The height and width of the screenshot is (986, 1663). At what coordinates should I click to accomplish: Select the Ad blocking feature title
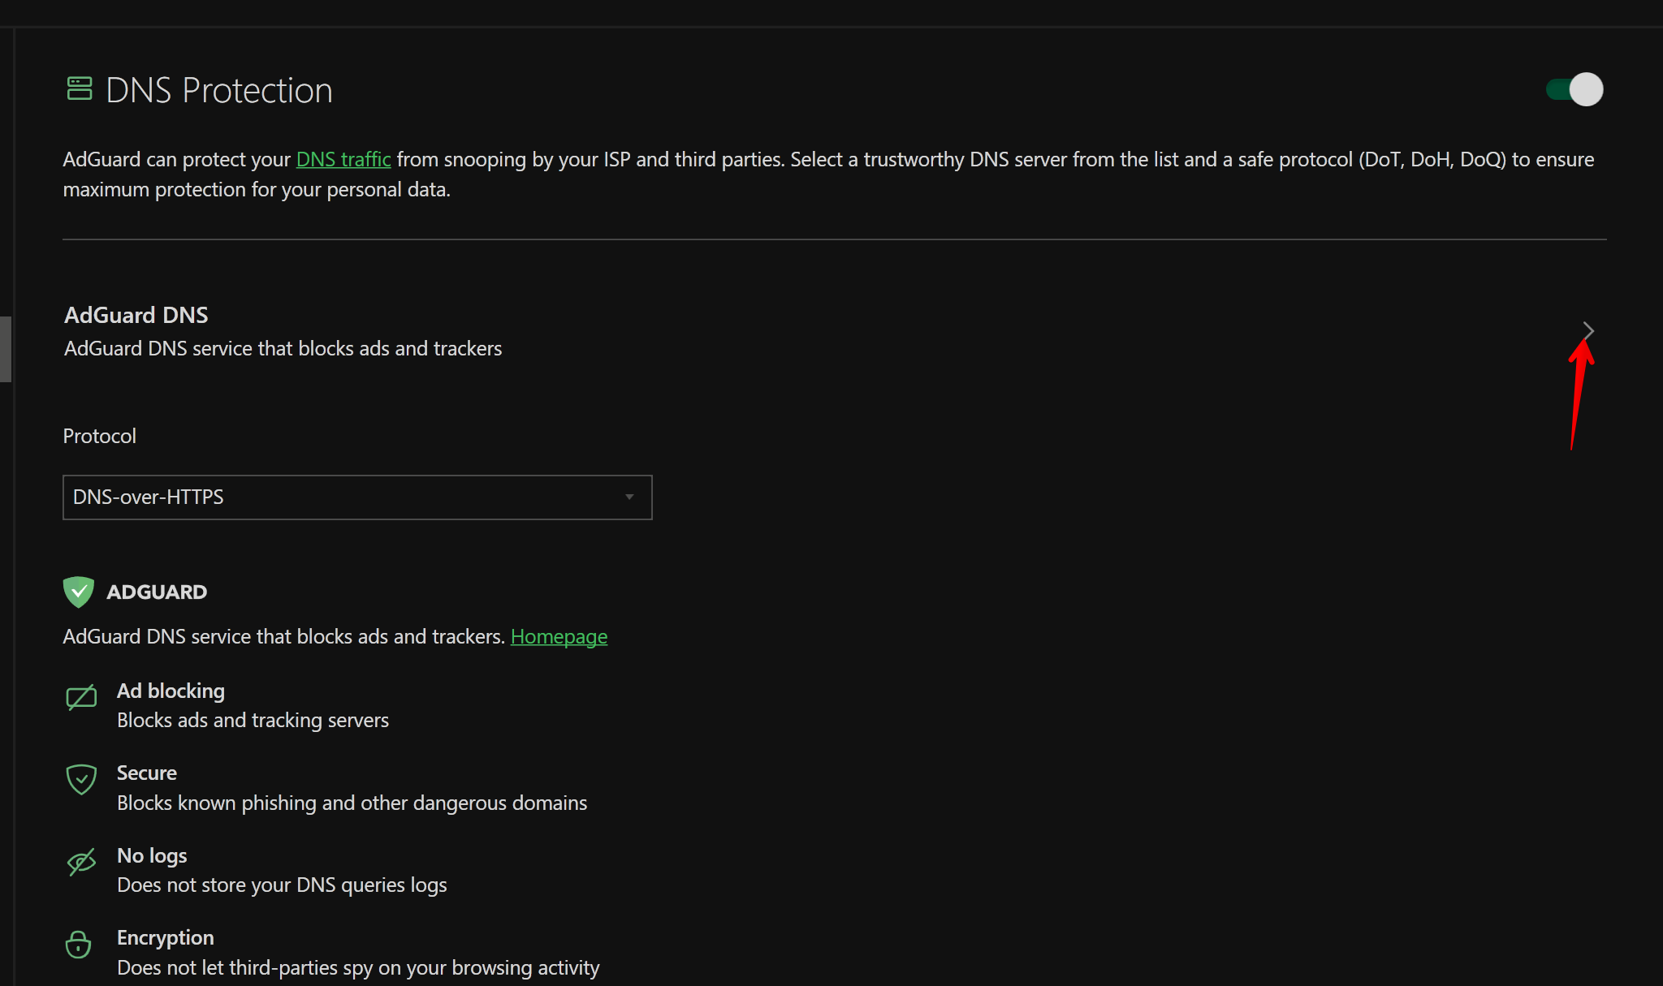(171, 691)
